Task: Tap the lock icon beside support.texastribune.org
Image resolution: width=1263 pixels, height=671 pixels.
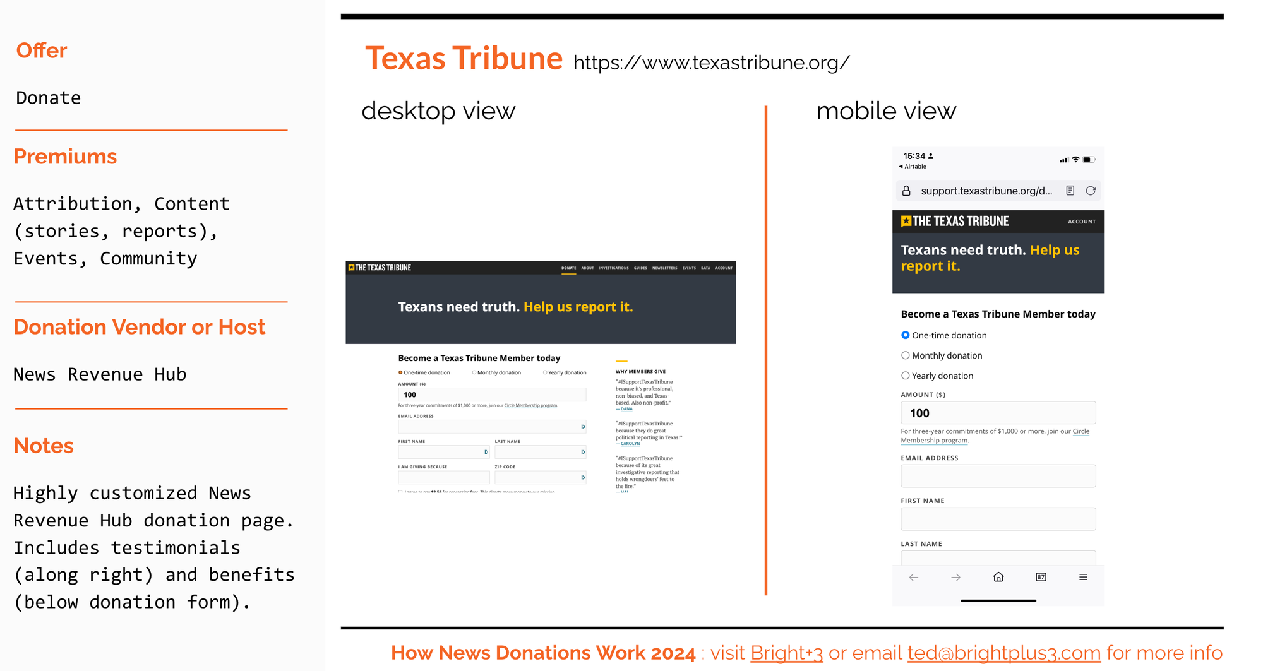Action: [906, 191]
